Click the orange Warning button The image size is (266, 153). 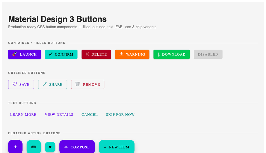[132, 54]
